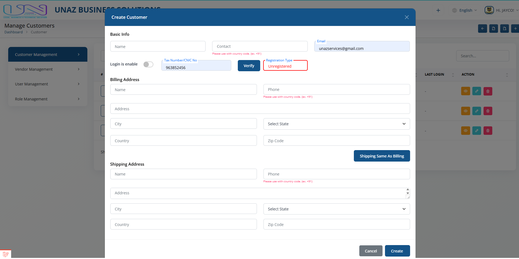The width and height of the screenshot is (519, 259).
Task: Open the English language dropdown
Action: 464,10
